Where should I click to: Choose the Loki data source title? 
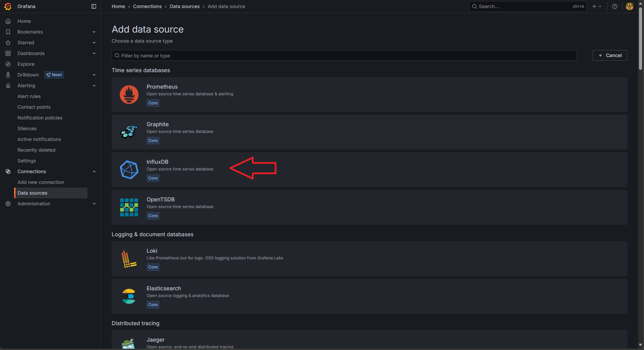click(x=152, y=251)
